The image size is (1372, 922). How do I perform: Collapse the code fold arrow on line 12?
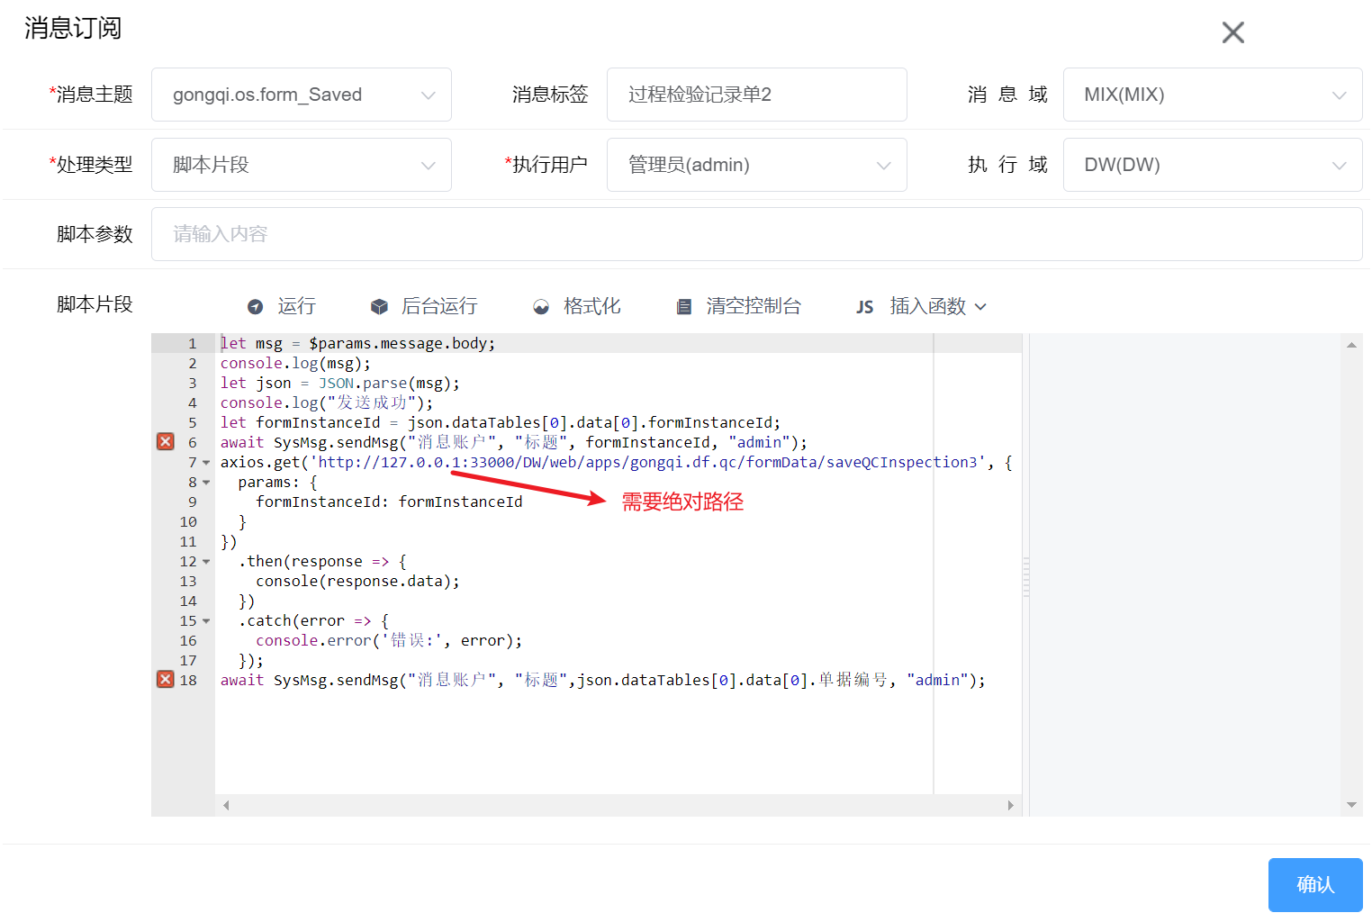206,562
